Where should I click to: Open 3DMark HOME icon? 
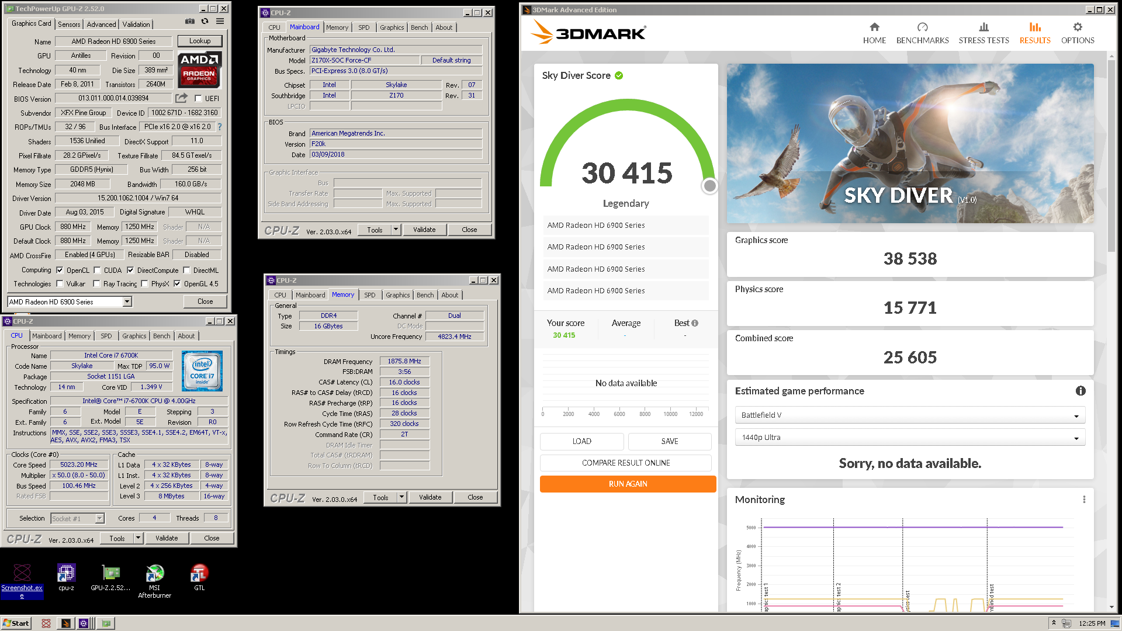(874, 27)
